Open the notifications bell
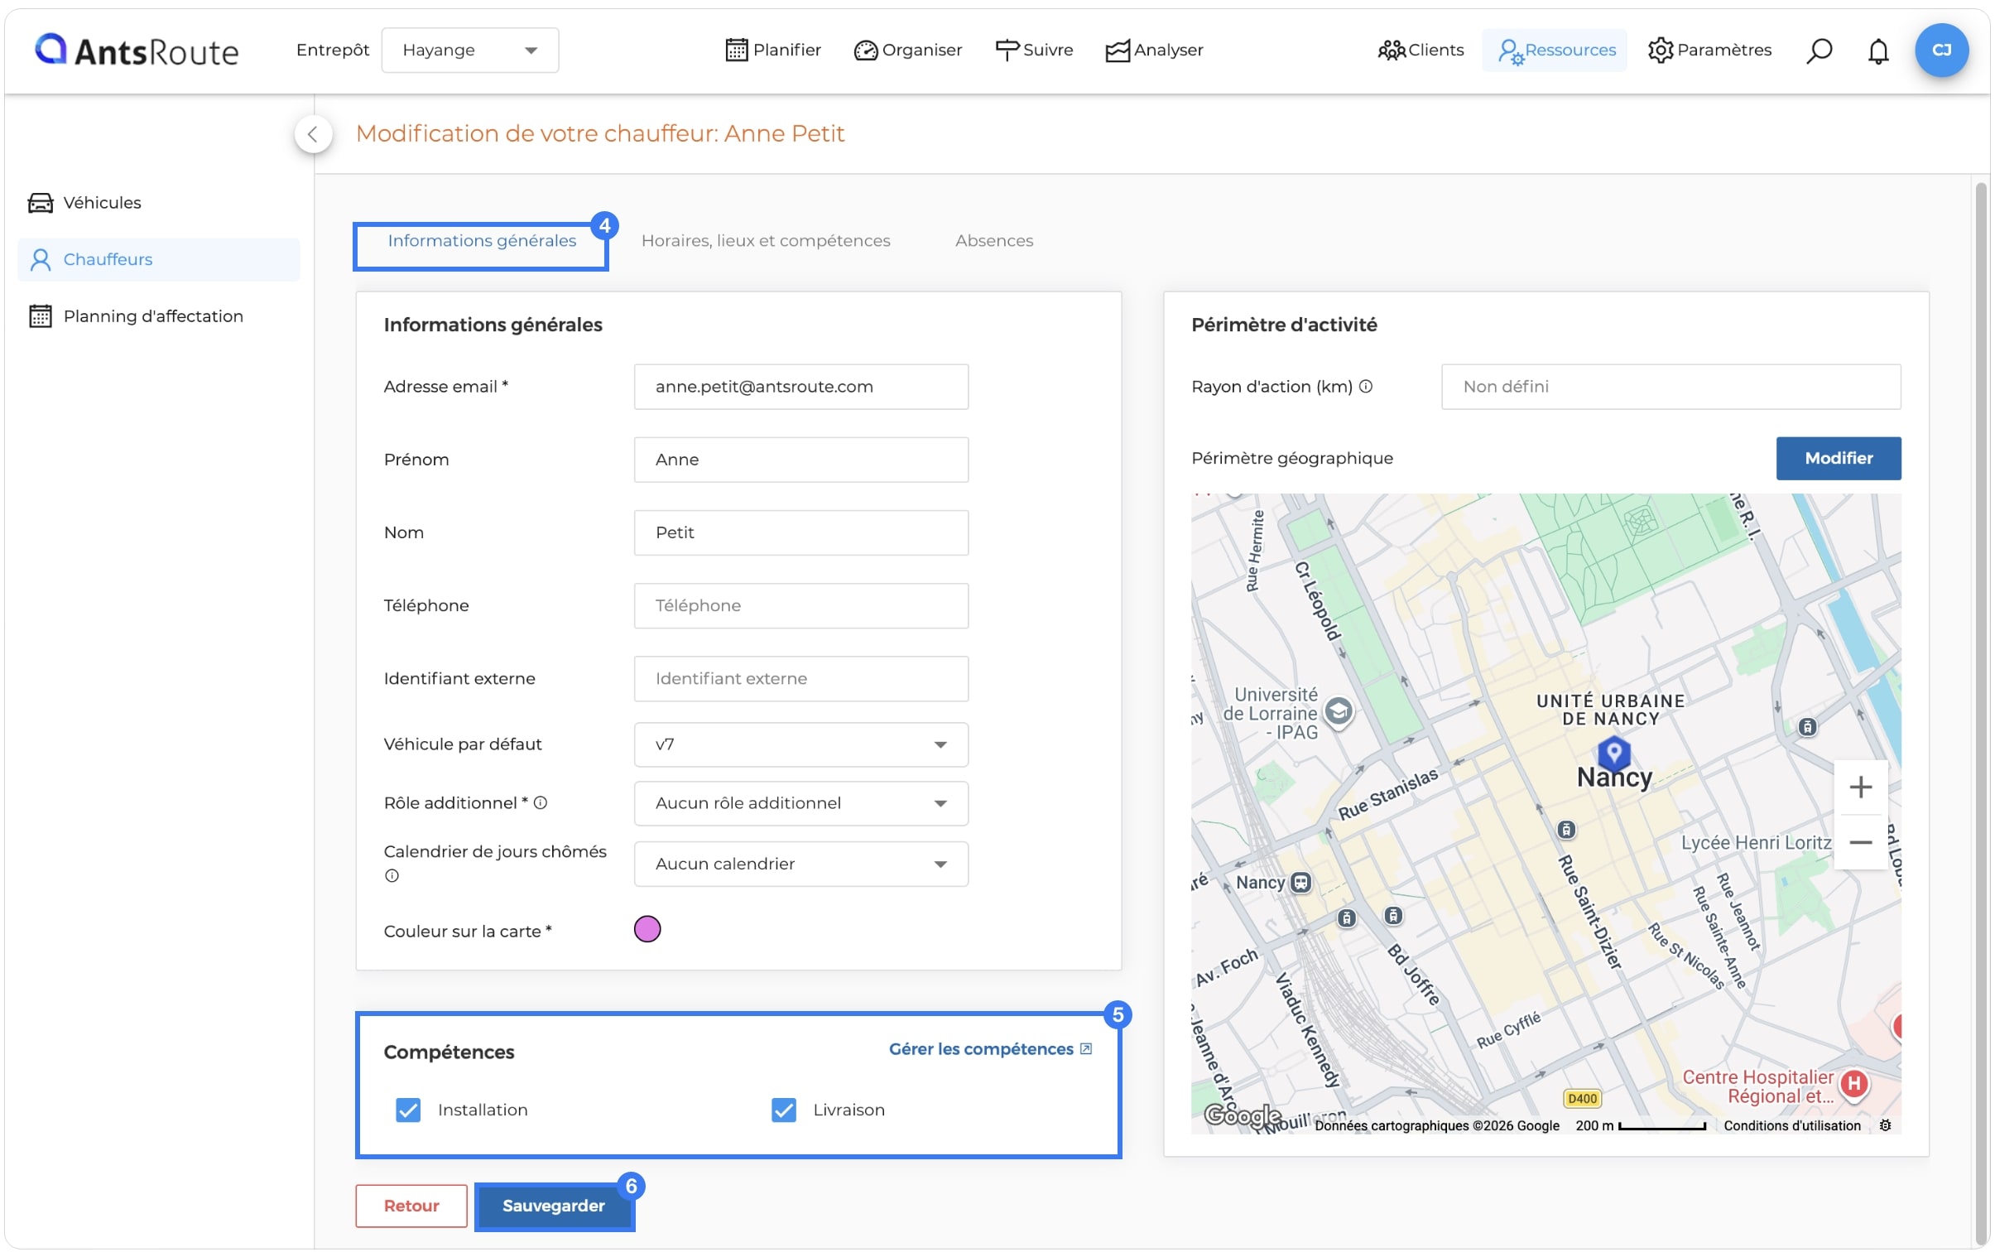This screenshot has width=1995, height=1257. click(x=1877, y=51)
